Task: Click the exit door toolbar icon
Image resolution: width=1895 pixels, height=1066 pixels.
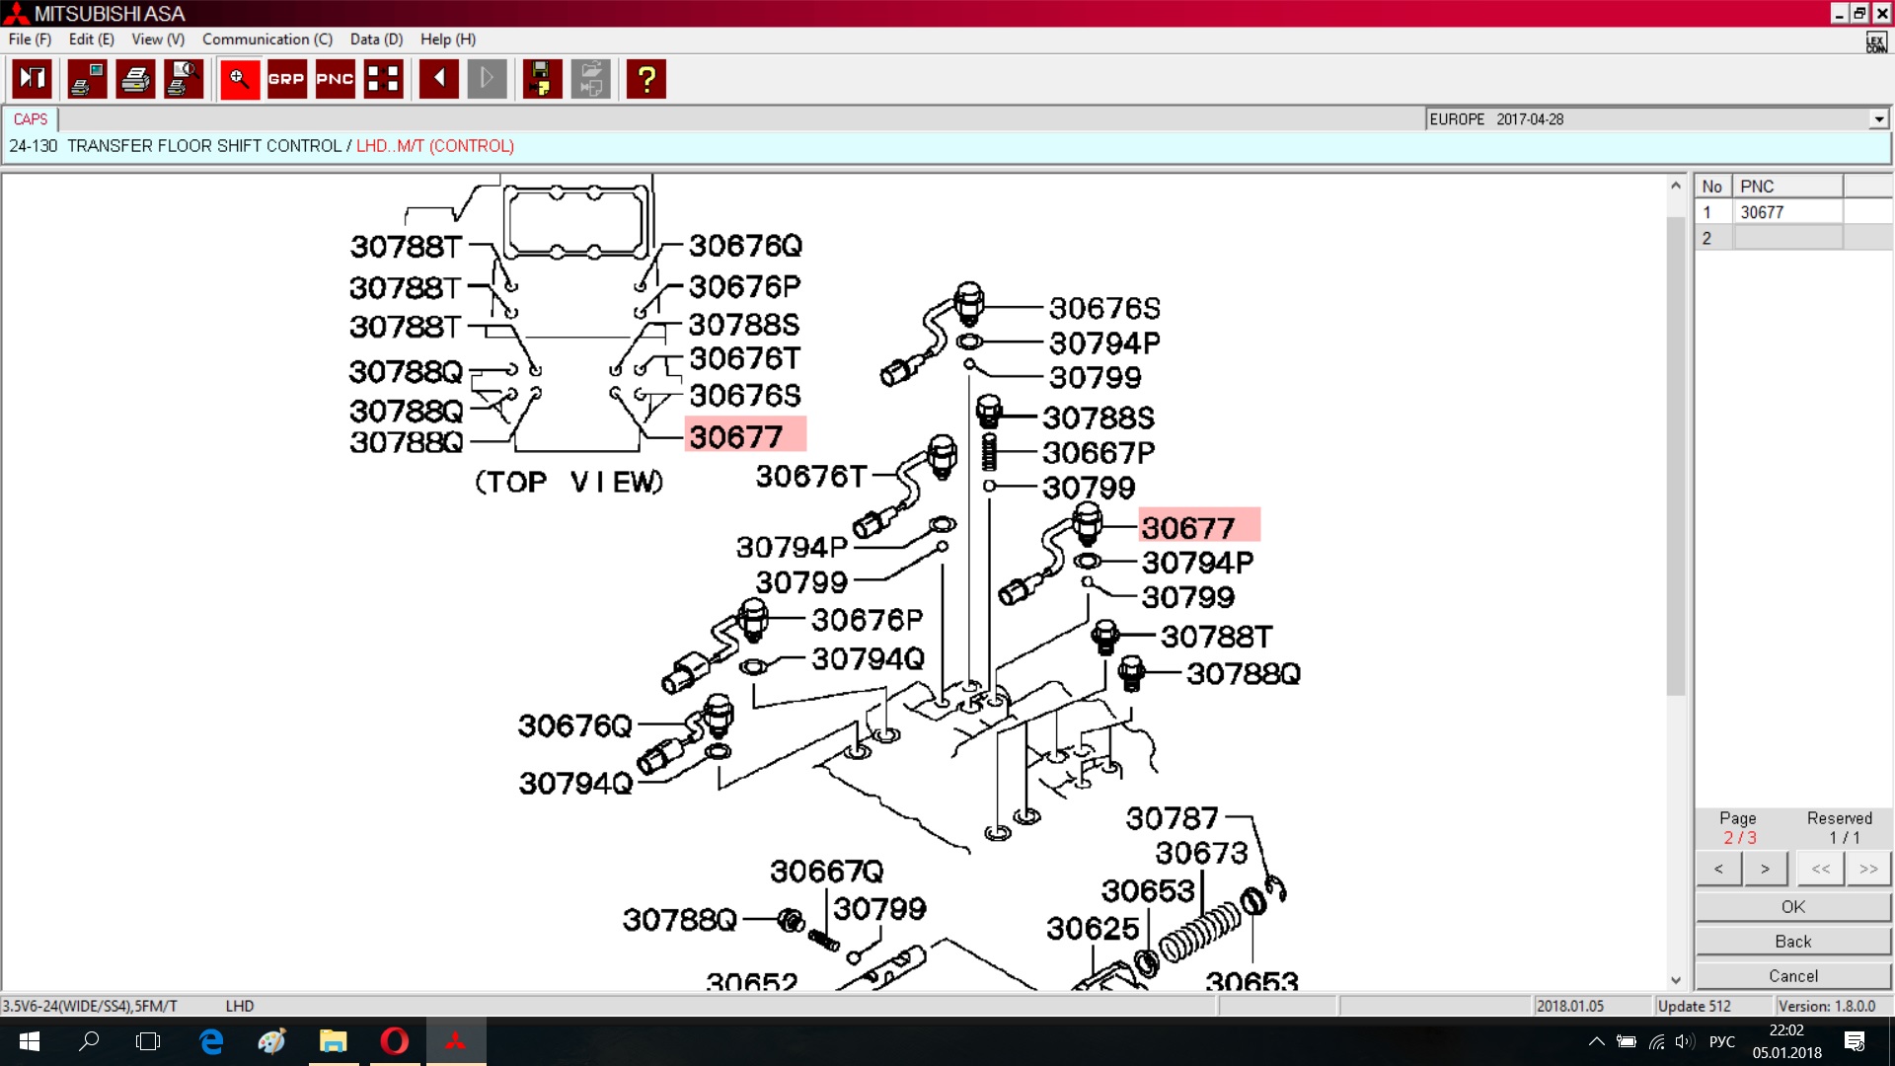Action: [33, 79]
